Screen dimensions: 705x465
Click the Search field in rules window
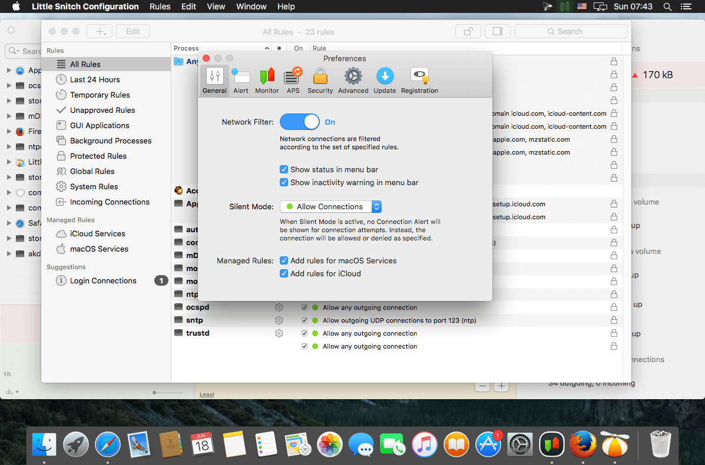click(x=570, y=31)
